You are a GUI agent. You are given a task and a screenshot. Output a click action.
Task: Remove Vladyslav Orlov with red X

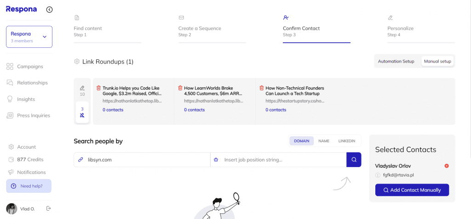click(x=447, y=166)
